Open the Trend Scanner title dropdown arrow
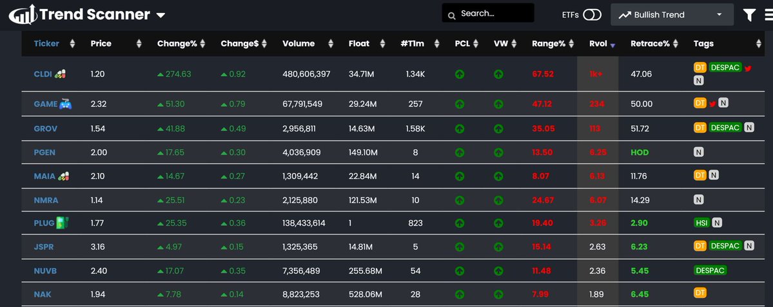Viewport: 773px width, 307px height. (x=161, y=15)
